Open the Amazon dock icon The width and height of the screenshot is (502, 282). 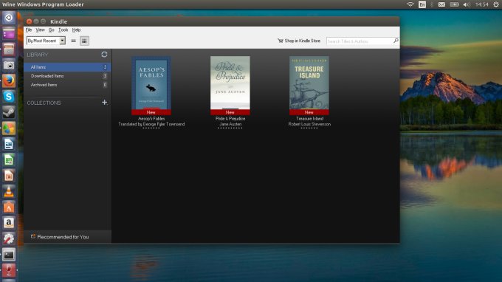point(9,223)
